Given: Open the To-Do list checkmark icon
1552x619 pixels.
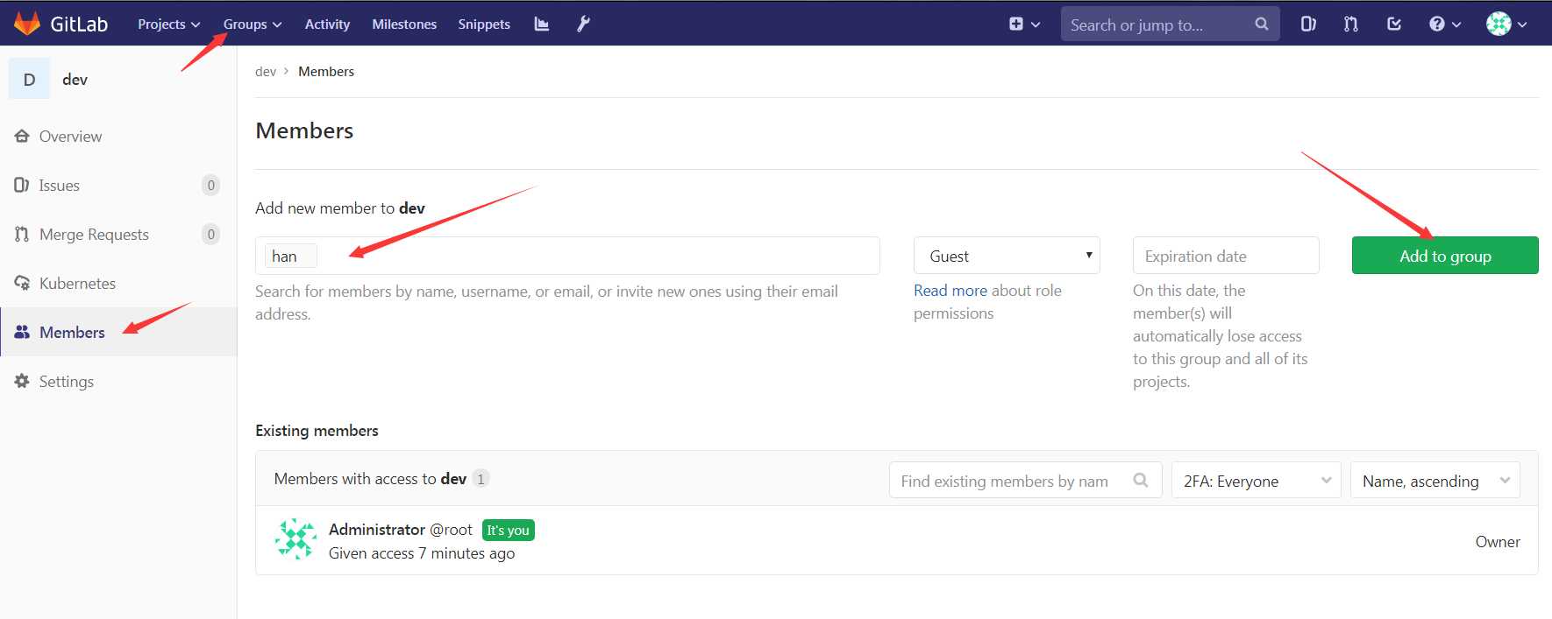Looking at the screenshot, I should point(1394,25).
